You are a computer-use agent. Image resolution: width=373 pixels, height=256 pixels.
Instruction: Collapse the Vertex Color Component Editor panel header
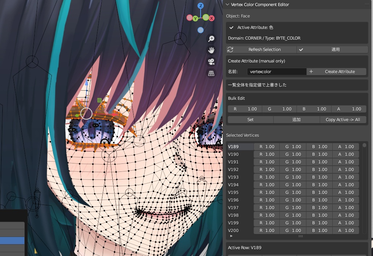point(227,4)
